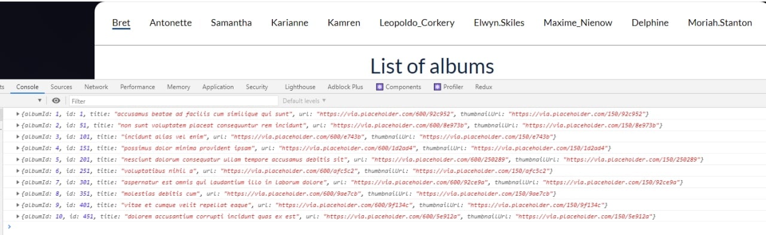Select the Lighthouse tab
Image resolution: width=766 pixels, height=235 pixels.
coord(300,87)
